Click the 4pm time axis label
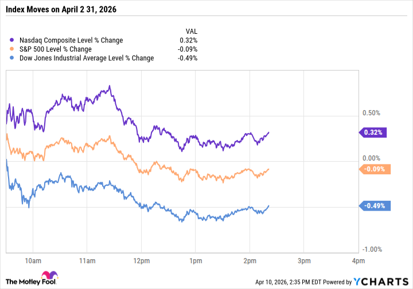Image resolution: width=413 pixels, height=289 pixels. click(x=358, y=262)
